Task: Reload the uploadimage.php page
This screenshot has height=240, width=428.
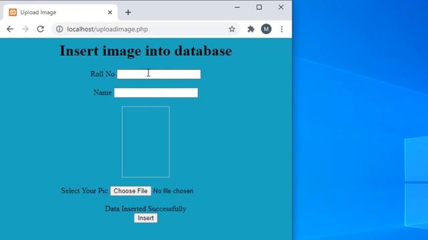Action: 41,29
